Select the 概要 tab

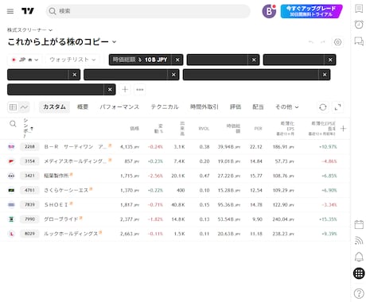83,106
